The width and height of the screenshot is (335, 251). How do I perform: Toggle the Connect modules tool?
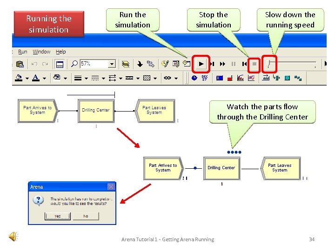pyautogui.click(x=150, y=64)
